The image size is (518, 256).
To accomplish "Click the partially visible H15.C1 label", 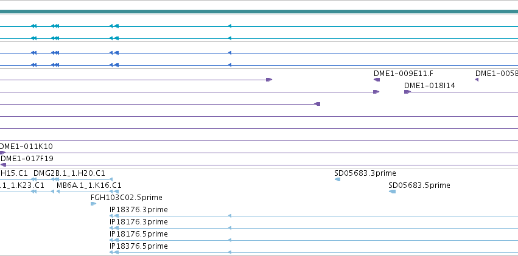I will point(14,173).
